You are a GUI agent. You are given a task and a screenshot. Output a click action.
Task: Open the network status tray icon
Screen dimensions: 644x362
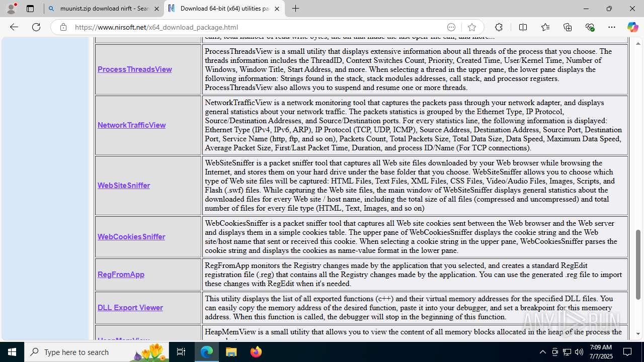coord(567,352)
